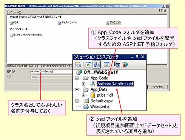Click the Default.aspx page icon
The height and width of the screenshot is (140, 185).
coord(86,101)
